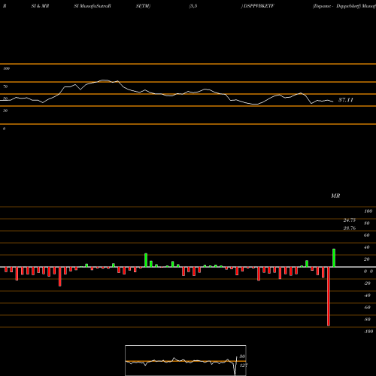
Task: Click the 23.76 value label
Action: click(350, 228)
